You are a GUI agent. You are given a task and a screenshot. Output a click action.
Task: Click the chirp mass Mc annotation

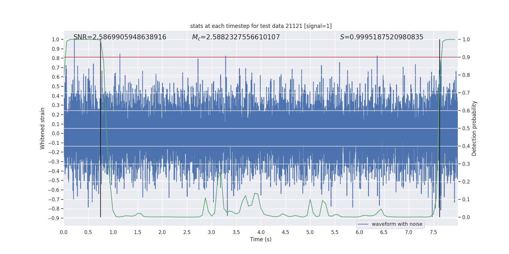point(236,37)
